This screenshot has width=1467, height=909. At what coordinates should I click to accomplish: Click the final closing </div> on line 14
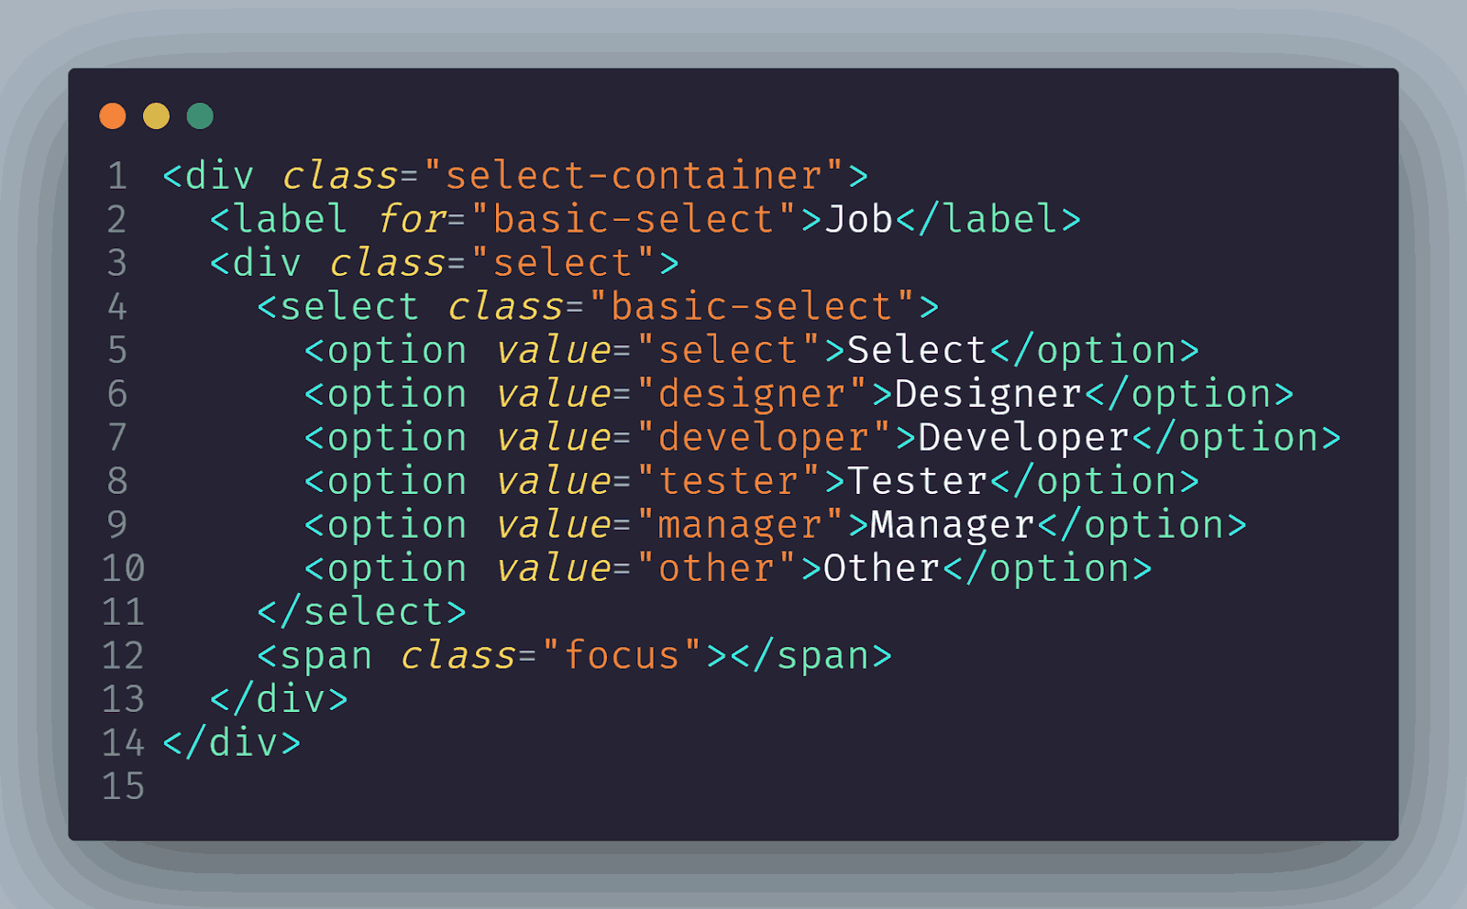pyautogui.click(x=232, y=743)
